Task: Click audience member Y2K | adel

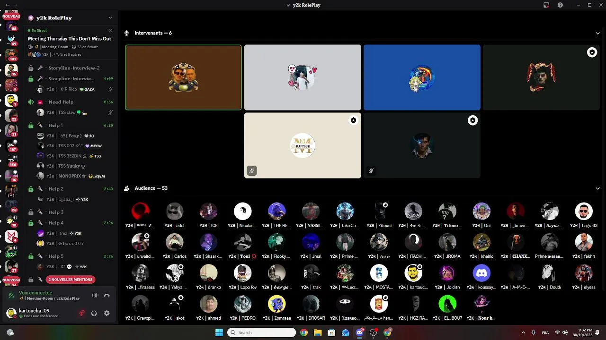Action: 174,216
